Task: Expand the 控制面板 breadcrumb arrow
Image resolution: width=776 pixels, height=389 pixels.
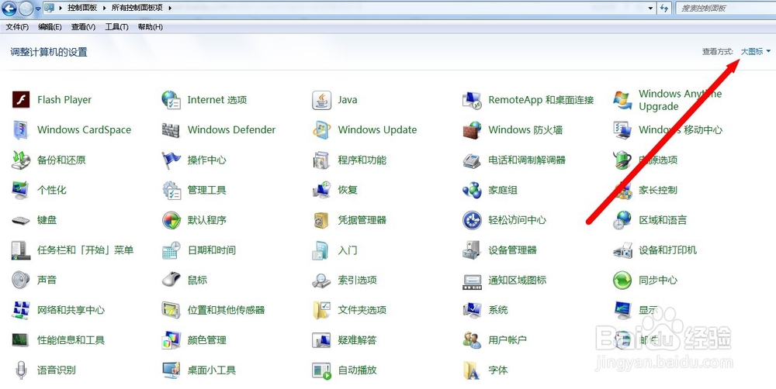Action: [103, 8]
